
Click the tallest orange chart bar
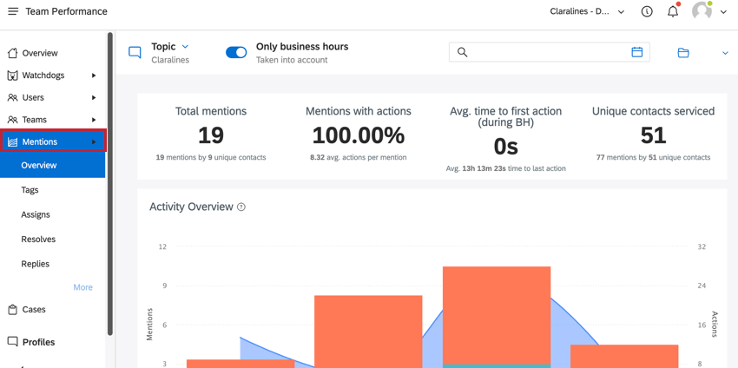[x=497, y=315]
